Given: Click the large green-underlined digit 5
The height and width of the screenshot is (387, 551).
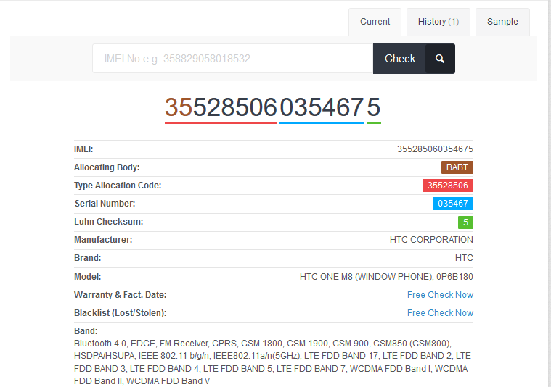Looking at the screenshot, I should click(x=374, y=107).
